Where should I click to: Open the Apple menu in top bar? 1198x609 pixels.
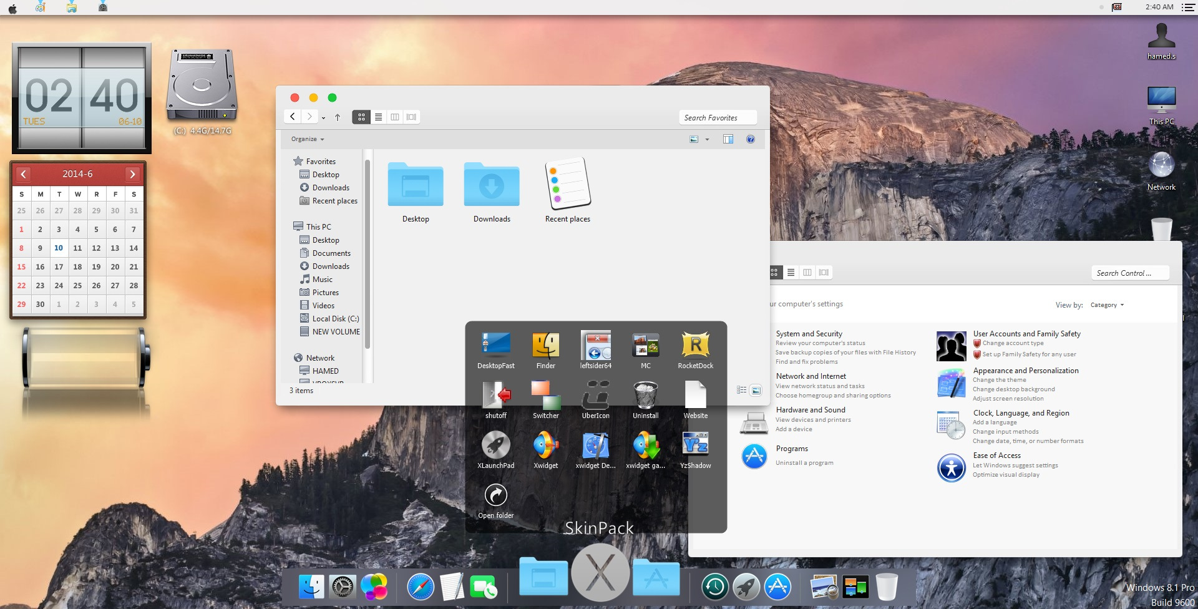12,7
